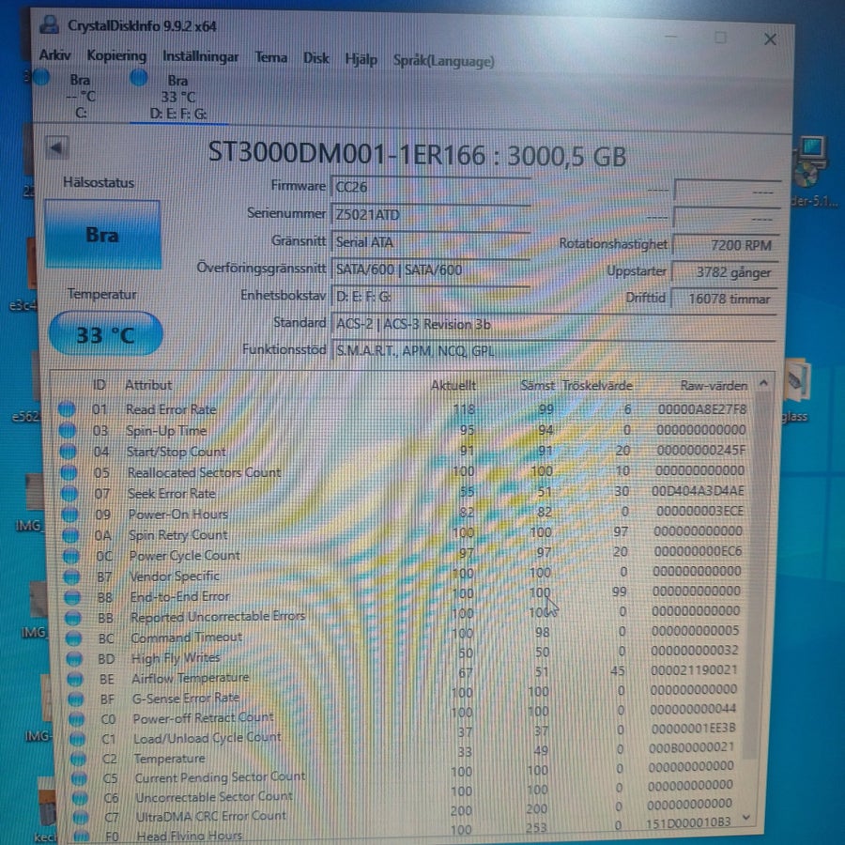
Task: Open the Tema menu
Action: pyautogui.click(x=270, y=57)
